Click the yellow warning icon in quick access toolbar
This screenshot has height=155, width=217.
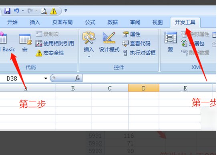(x=53, y=11)
